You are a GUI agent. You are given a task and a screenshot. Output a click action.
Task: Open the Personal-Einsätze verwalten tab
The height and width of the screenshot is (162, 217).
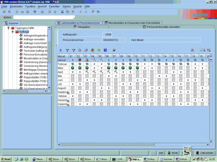click(158, 27)
